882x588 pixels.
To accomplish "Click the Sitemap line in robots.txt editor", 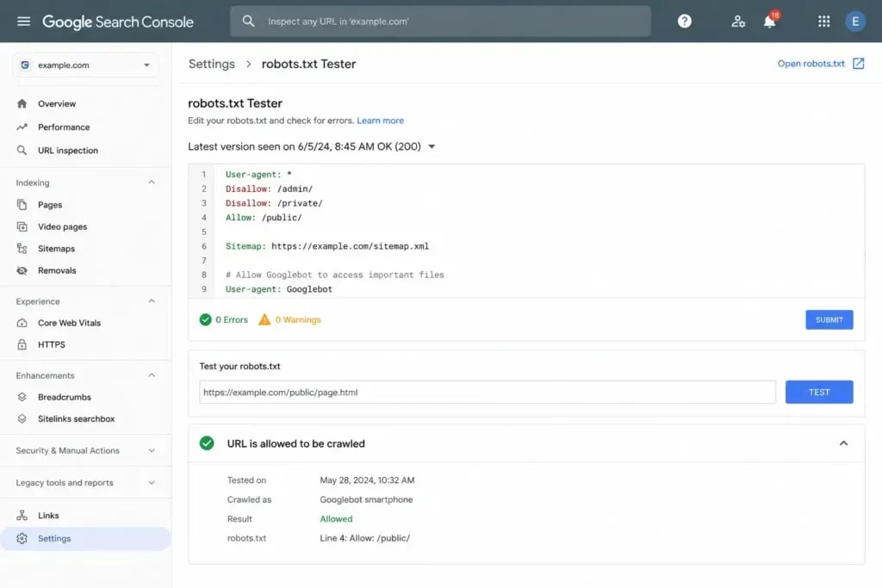I will point(326,246).
